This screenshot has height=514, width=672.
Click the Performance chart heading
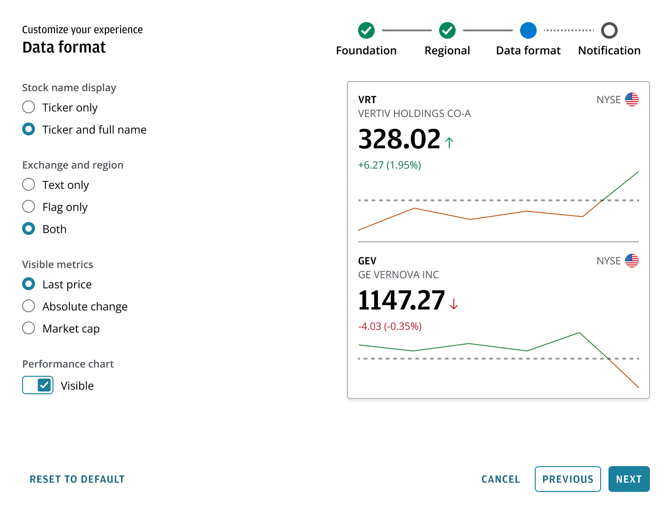pos(68,364)
